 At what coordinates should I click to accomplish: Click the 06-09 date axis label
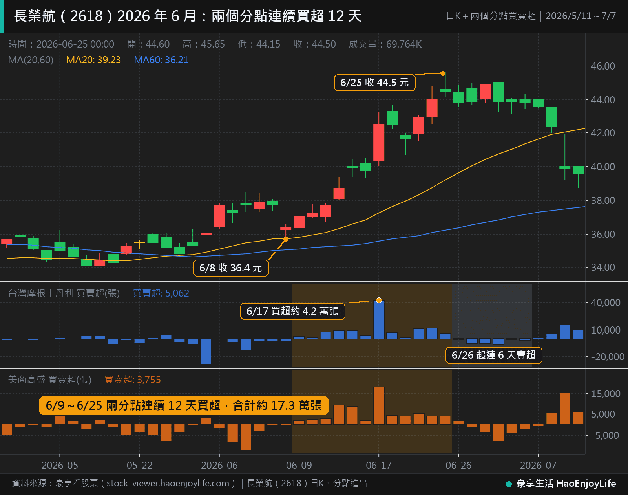click(299, 465)
